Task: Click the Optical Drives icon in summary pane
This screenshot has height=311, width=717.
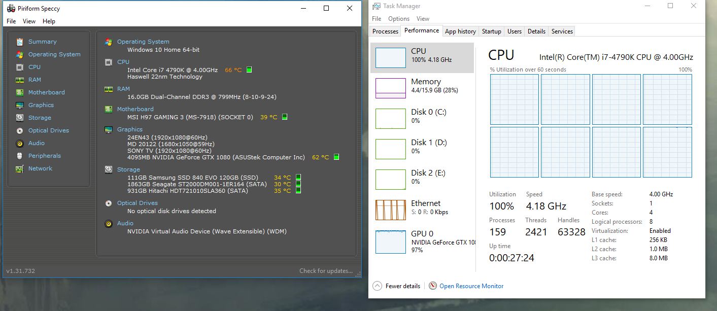Action: [x=109, y=203]
